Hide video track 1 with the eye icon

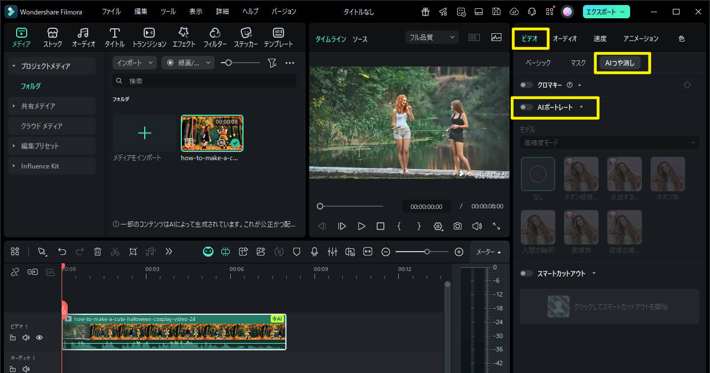coord(39,338)
